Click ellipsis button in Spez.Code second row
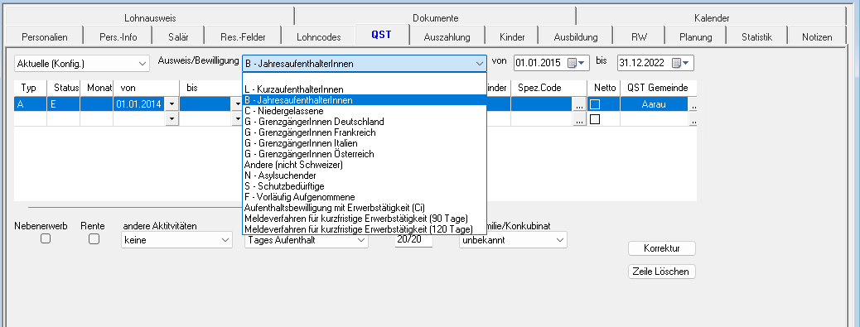The height and width of the screenshot is (327, 860). click(579, 119)
